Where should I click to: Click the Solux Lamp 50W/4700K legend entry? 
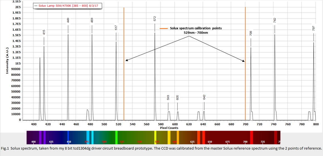[x=67, y=6]
